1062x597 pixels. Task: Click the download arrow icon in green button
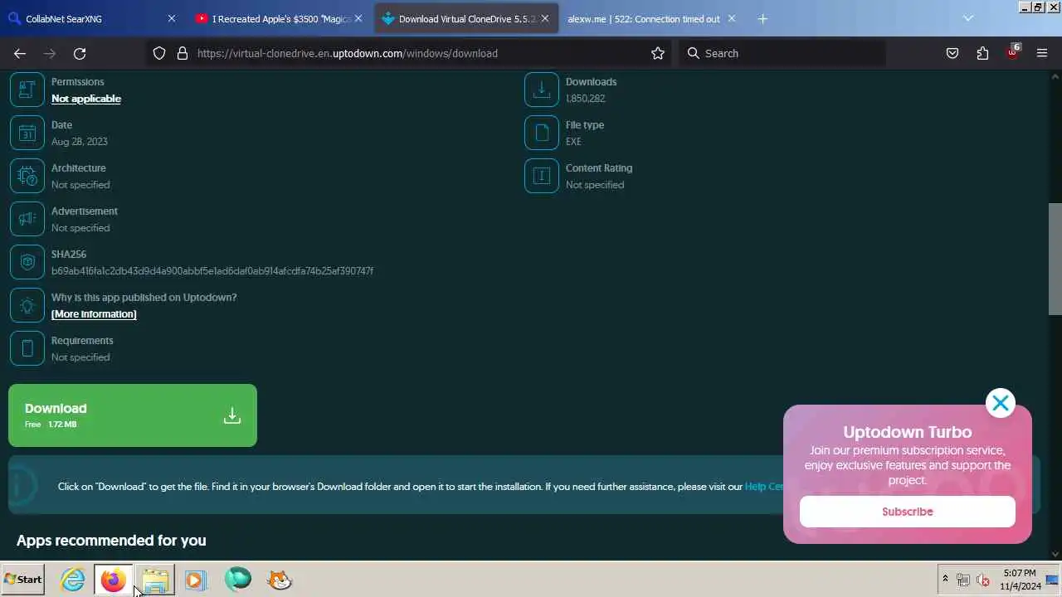pos(232,415)
